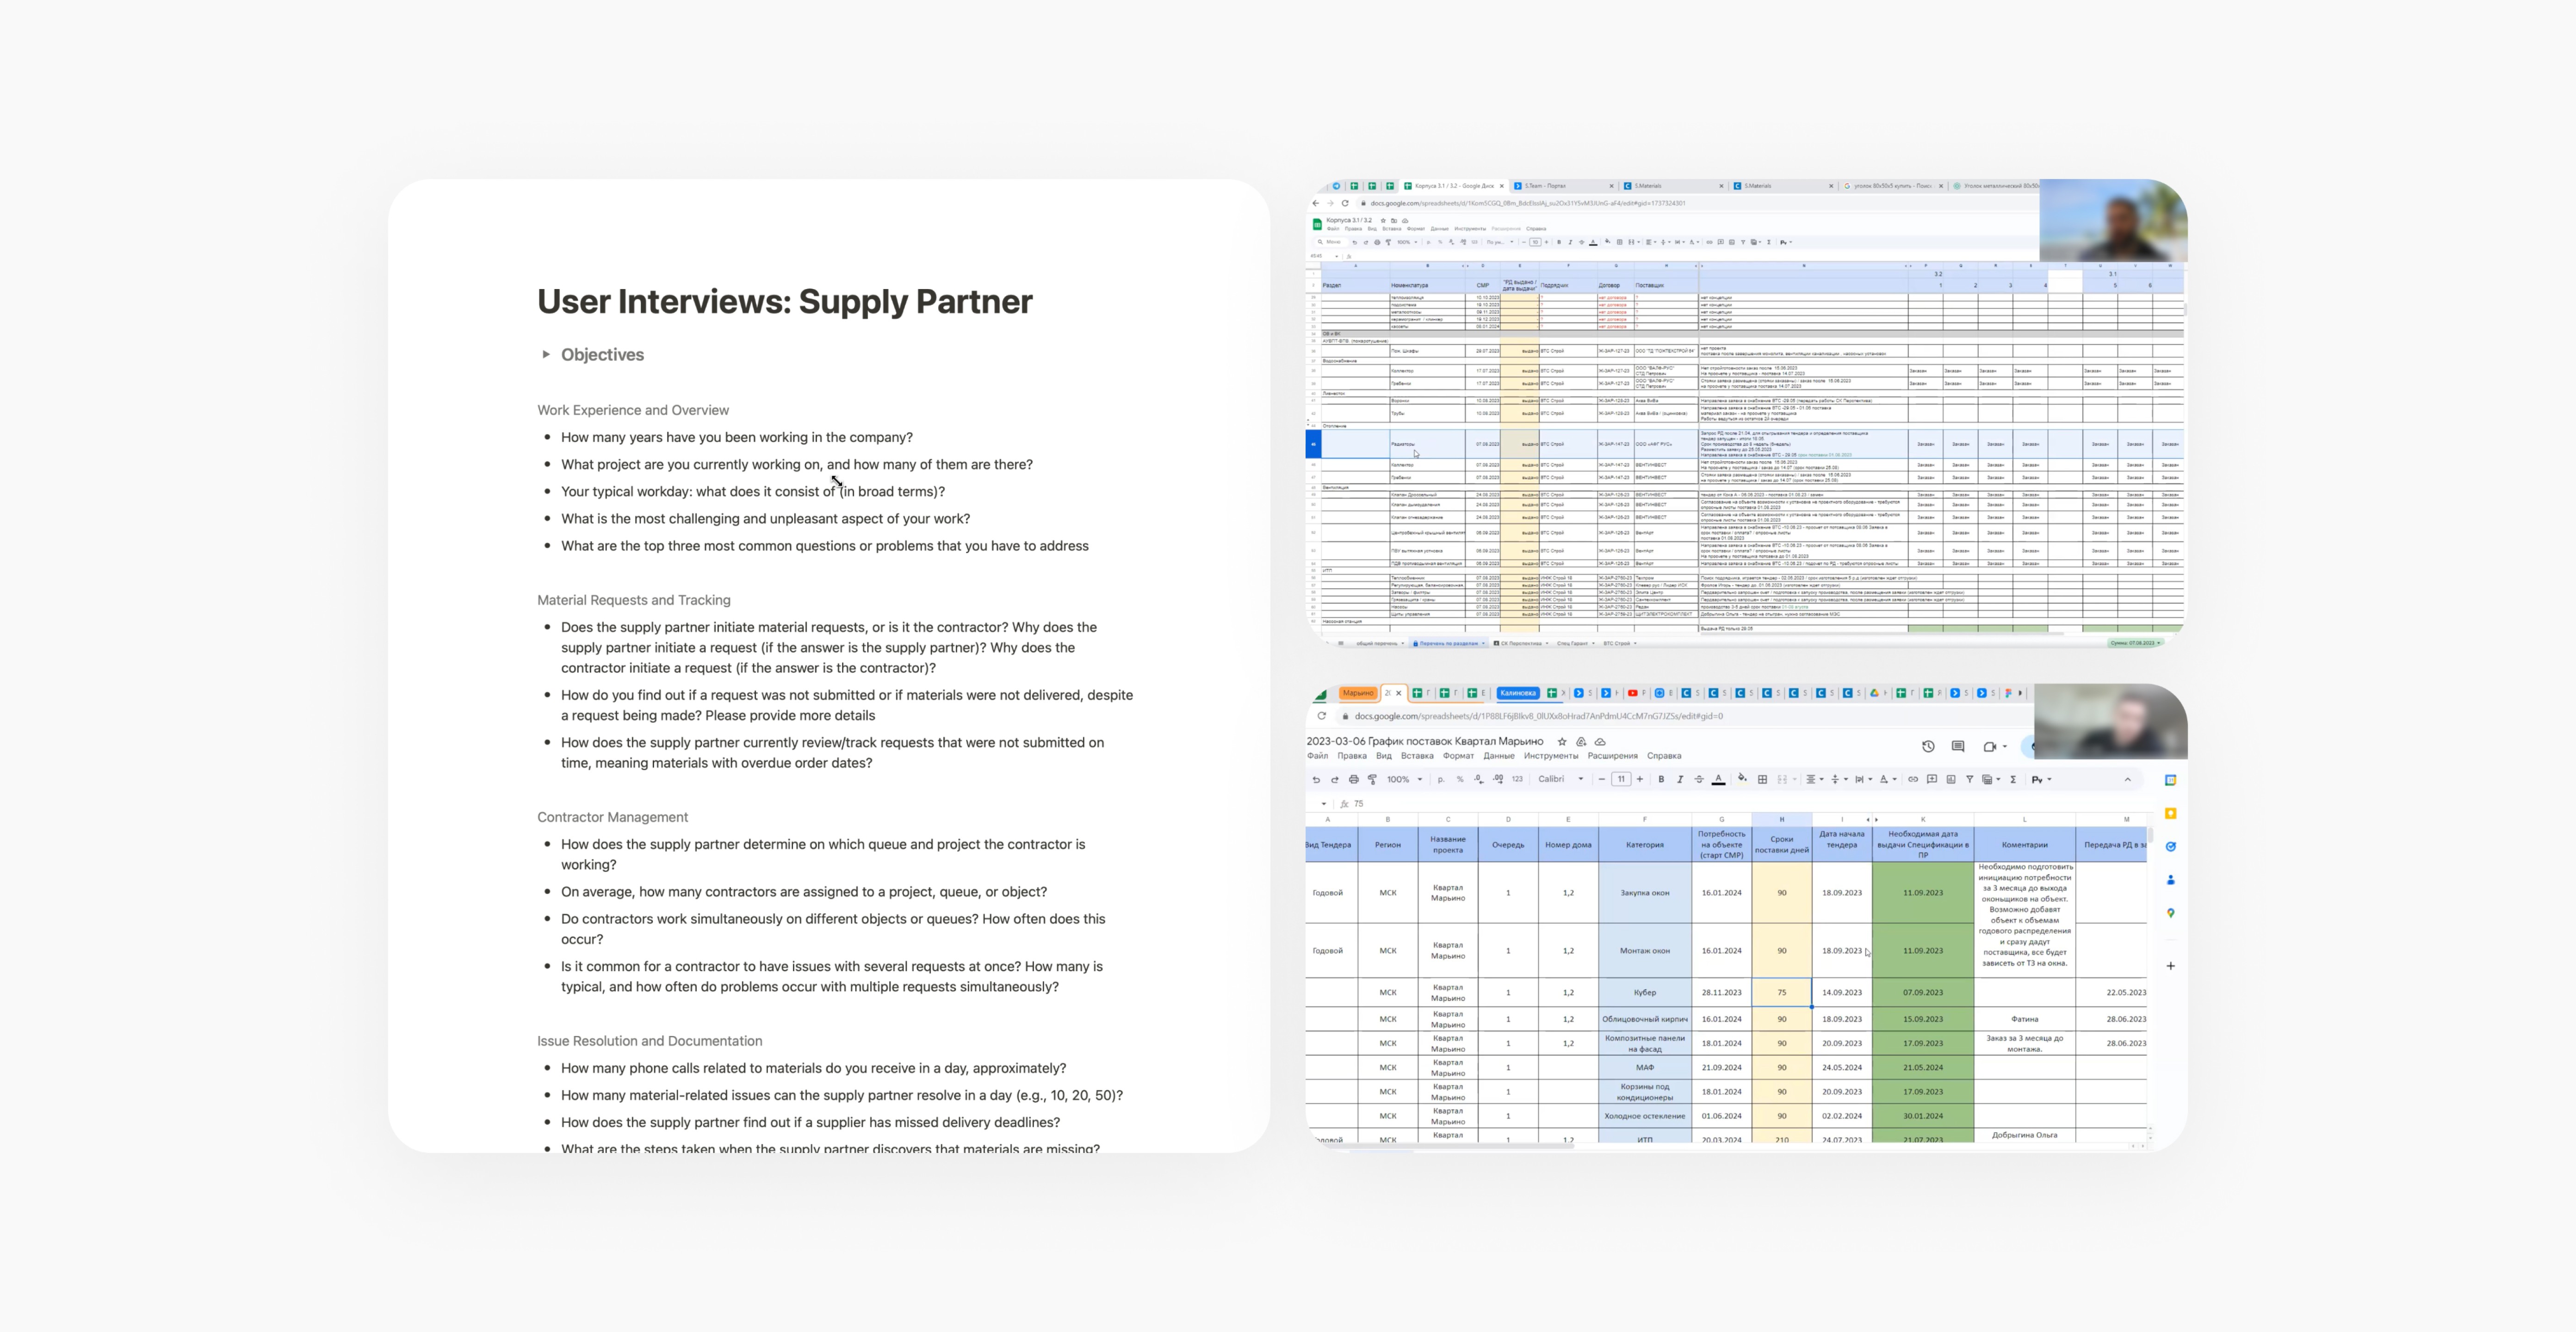
Task: Click the insert link icon
Action: (1913, 779)
